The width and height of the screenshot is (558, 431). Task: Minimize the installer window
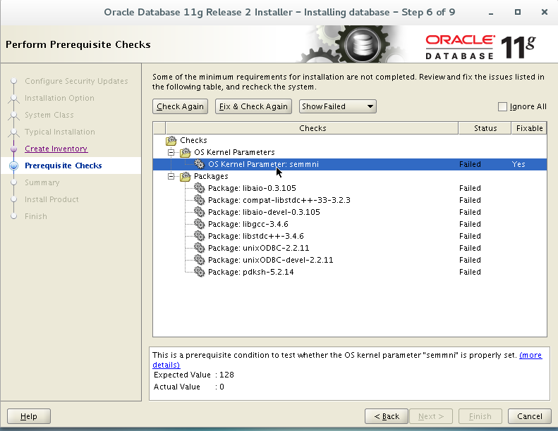coord(491,13)
